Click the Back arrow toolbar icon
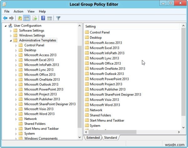Image resolution: width=188 pixels, height=148 pixels. [x=5, y=18]
